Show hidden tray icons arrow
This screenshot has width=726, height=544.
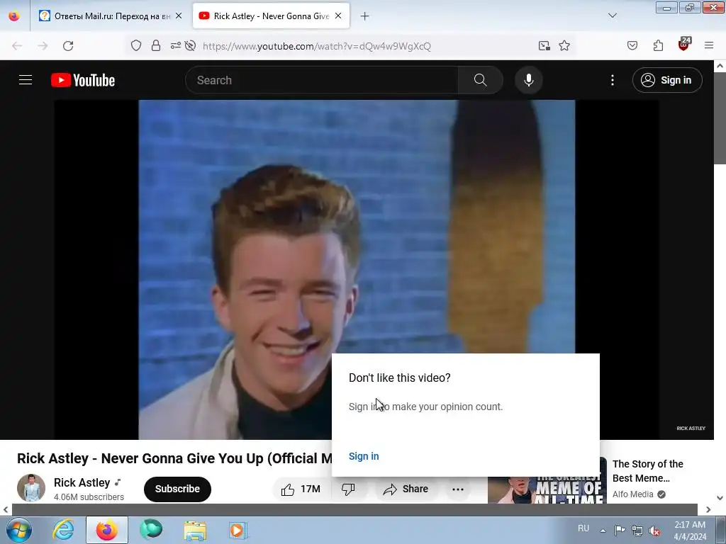(x=603, y=530)
